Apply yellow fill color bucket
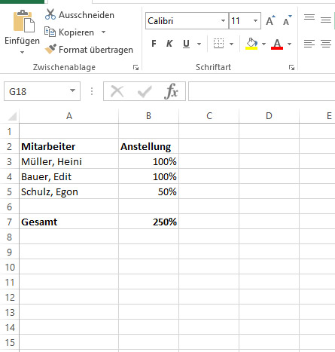The image size is (335, 352). pos(251,44)
